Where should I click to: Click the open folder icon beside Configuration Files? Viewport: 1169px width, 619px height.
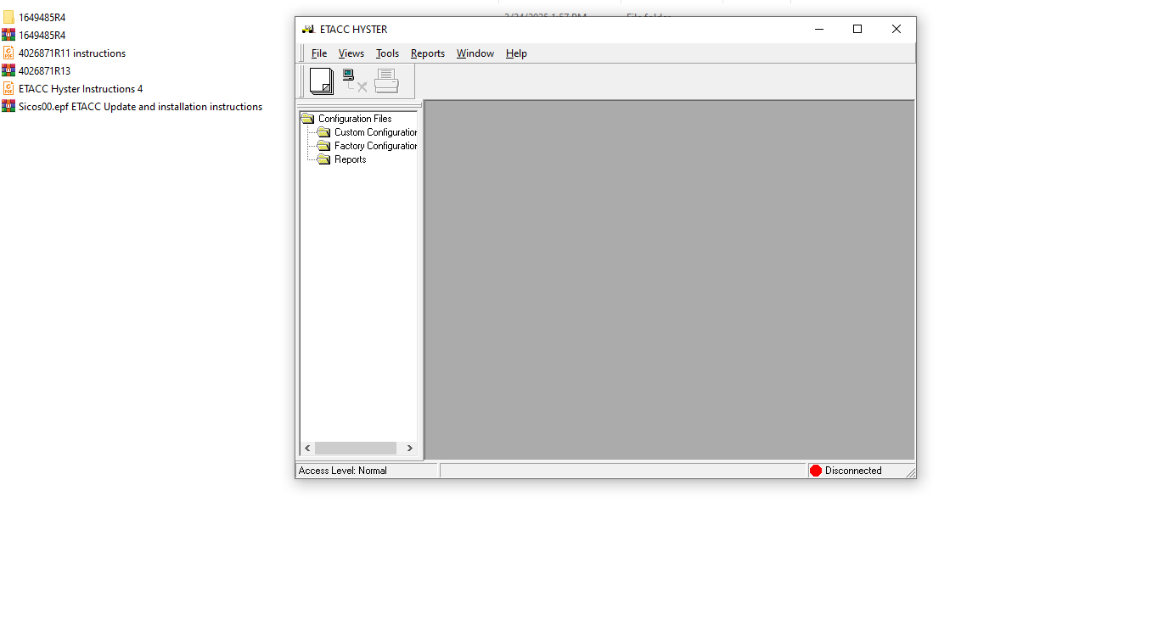308,119
